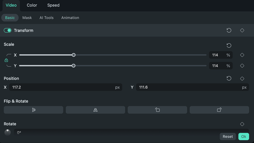Open the Speed tab
254x143 pixels.
53,5
